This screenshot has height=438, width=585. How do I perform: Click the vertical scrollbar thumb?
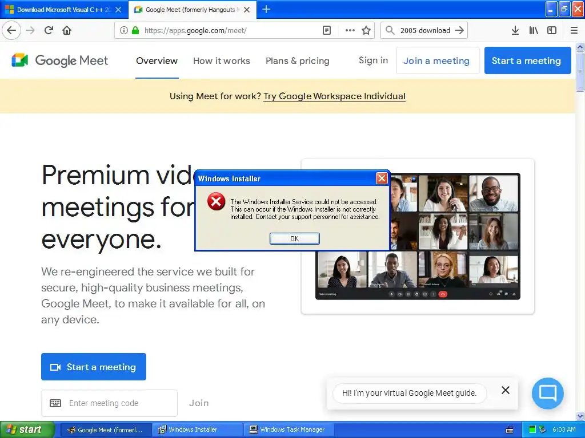coord(580,71)
